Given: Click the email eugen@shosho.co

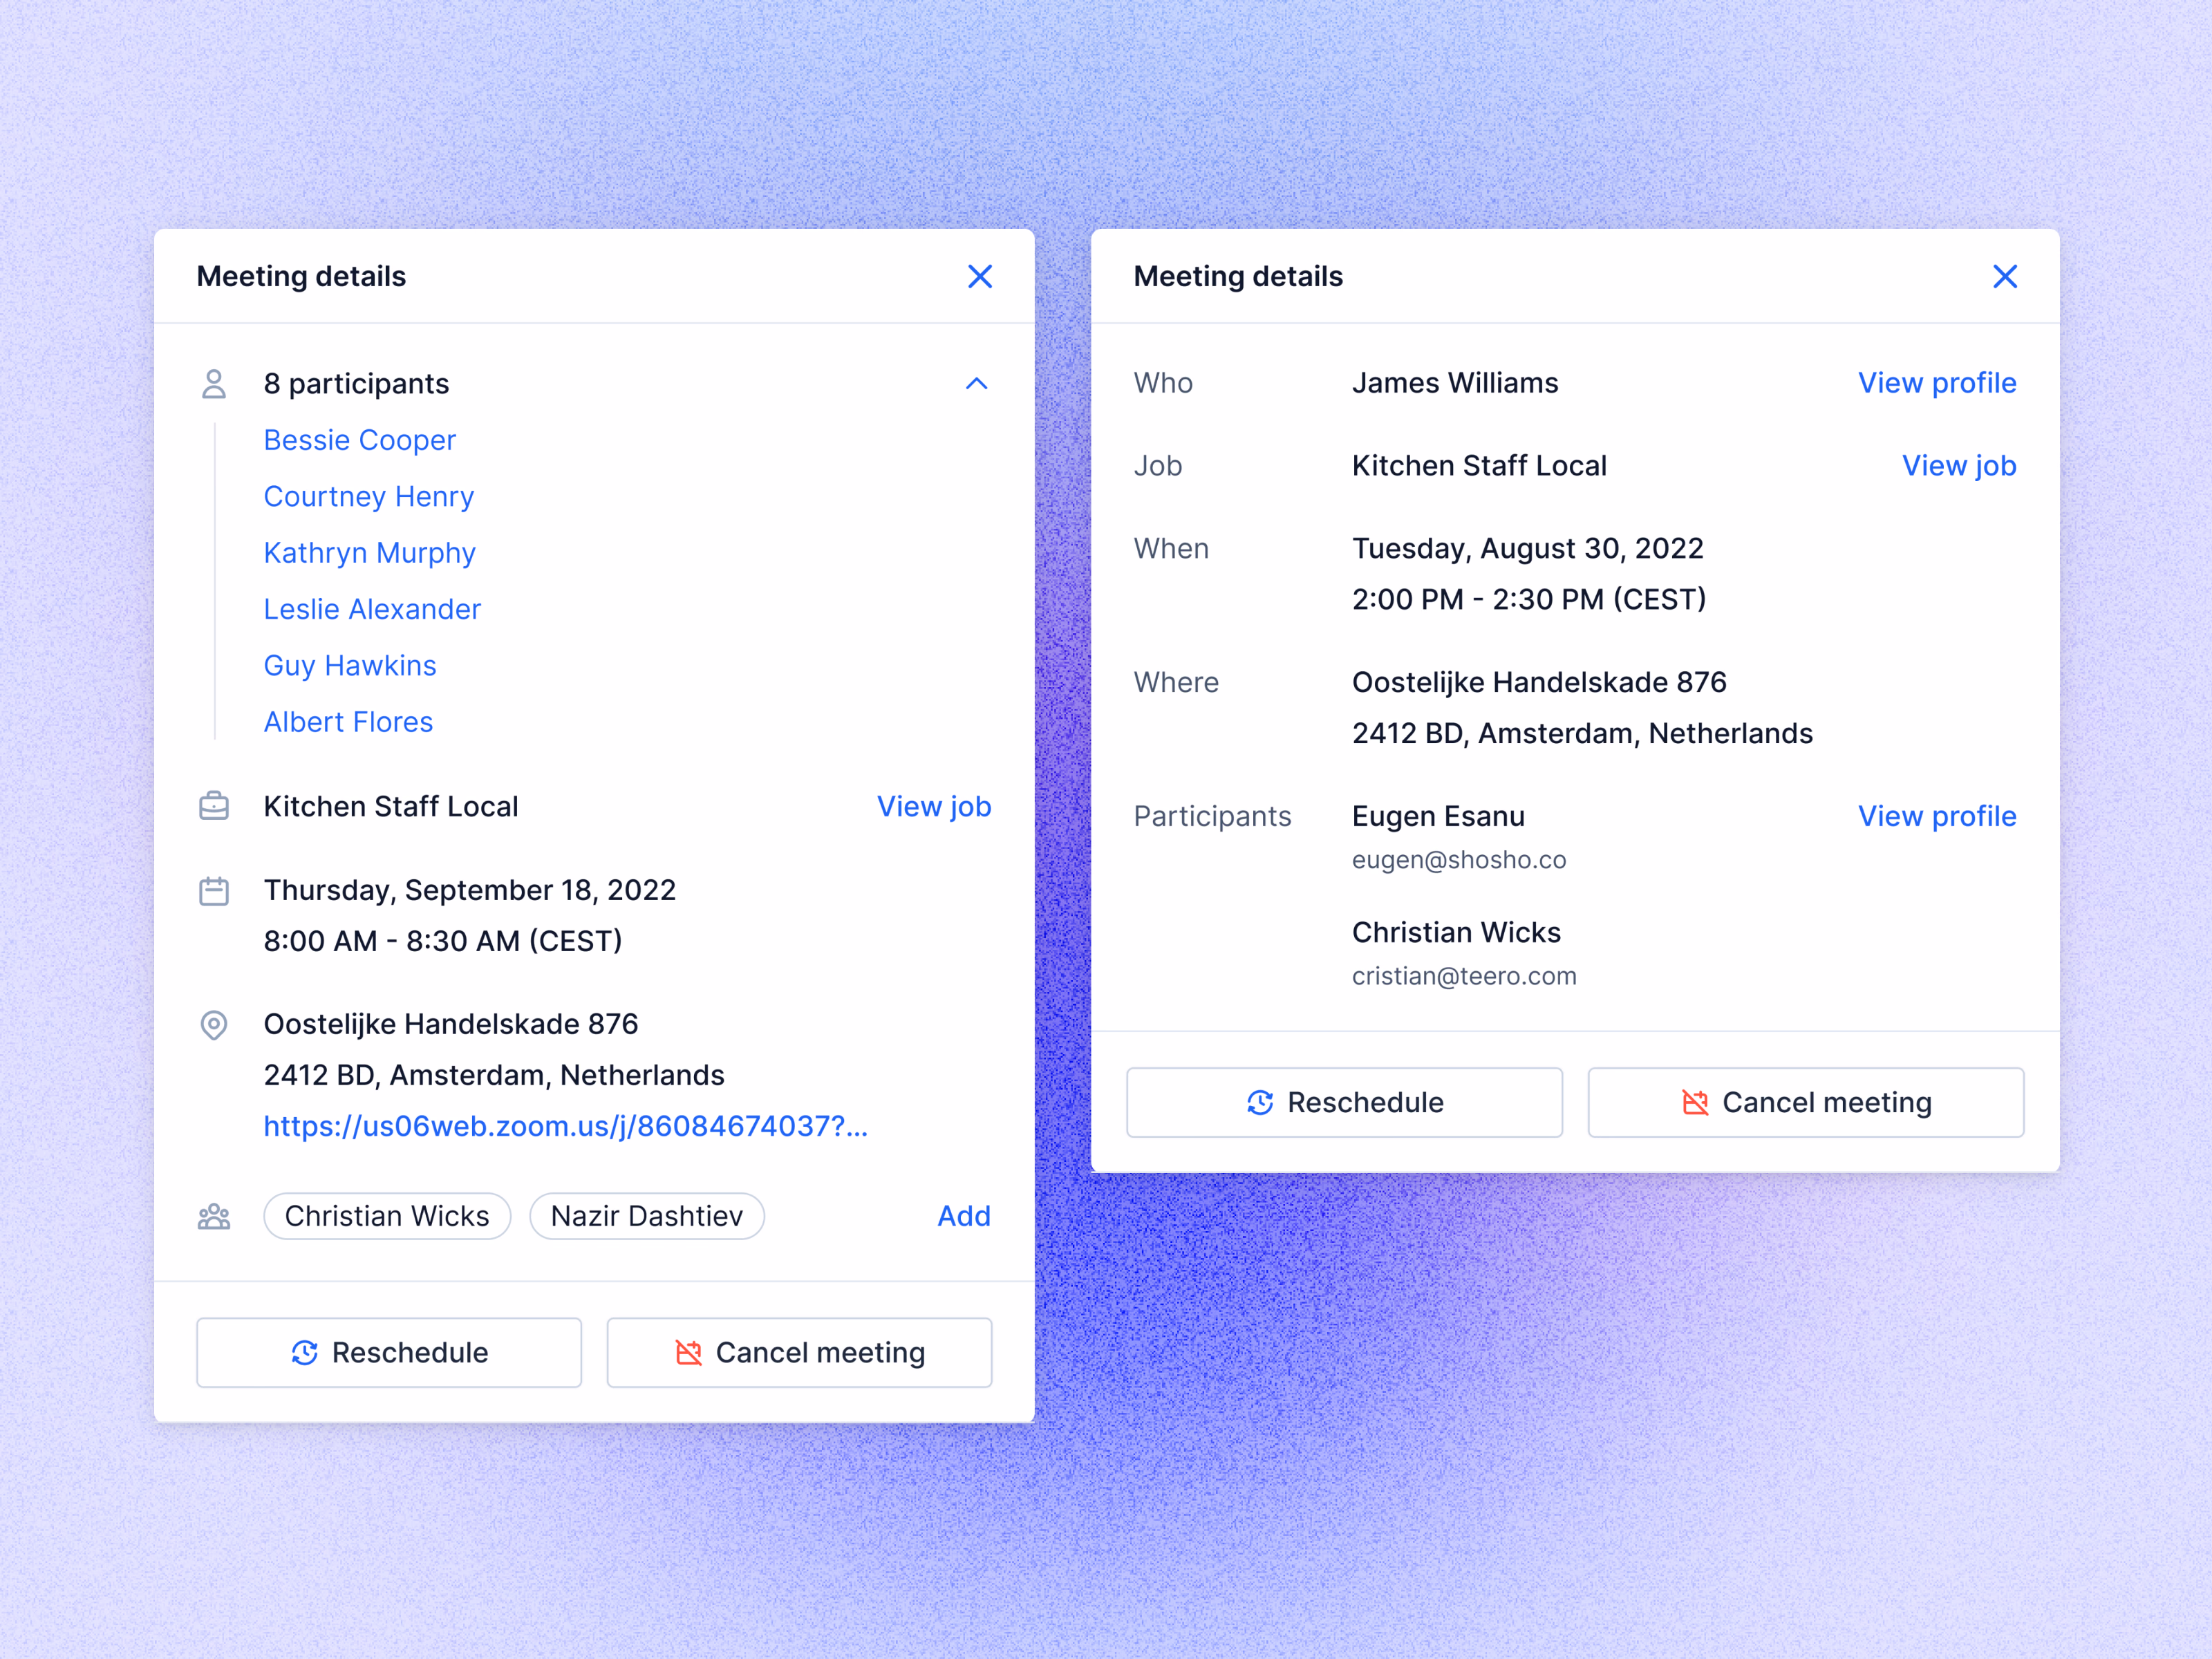Looking at the screenshot, I should pyautogui.click(x=1459, y=860).
